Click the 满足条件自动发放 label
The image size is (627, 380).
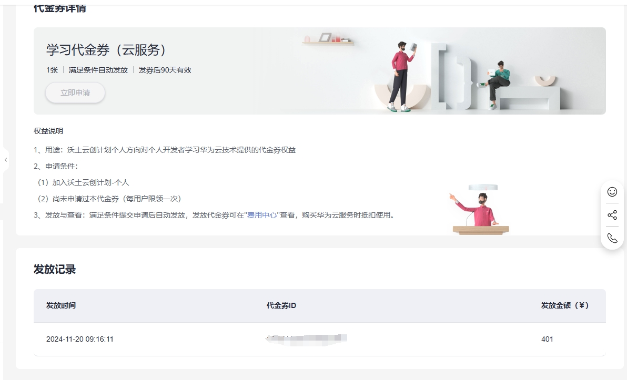(98, 70)
